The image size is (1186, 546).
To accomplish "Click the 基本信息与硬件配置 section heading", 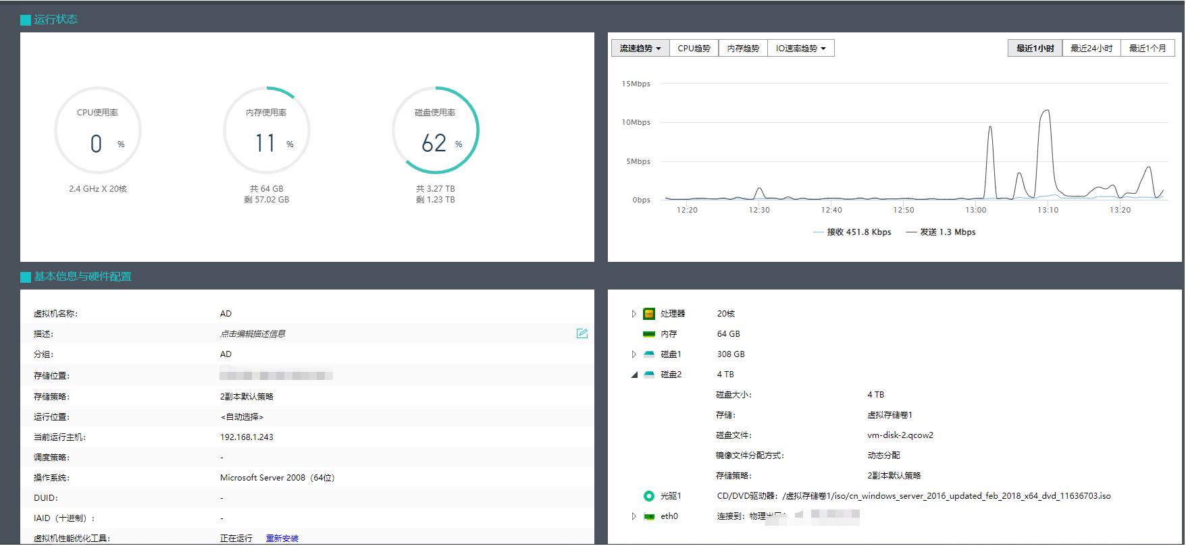I will click(82, 277).
